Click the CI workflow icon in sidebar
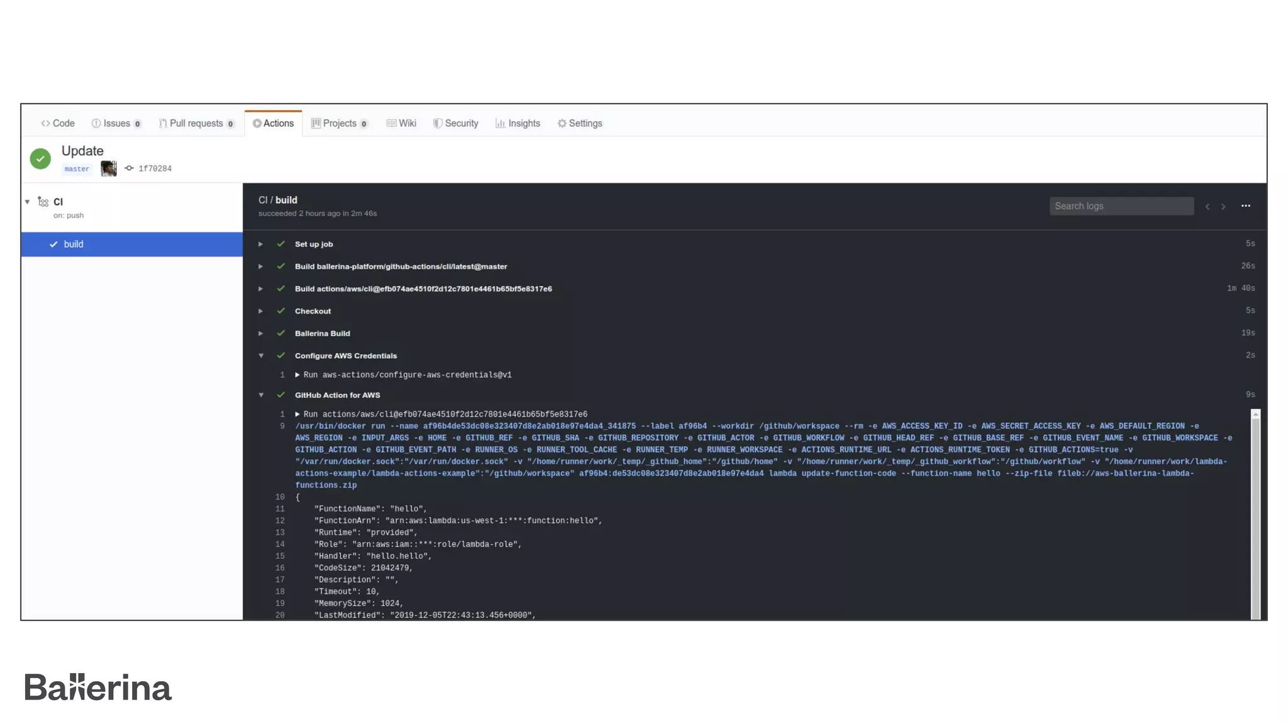Image resolution: width=1288 pixels, height=724 pixels. pyautogui.click(x=43, y=202)
